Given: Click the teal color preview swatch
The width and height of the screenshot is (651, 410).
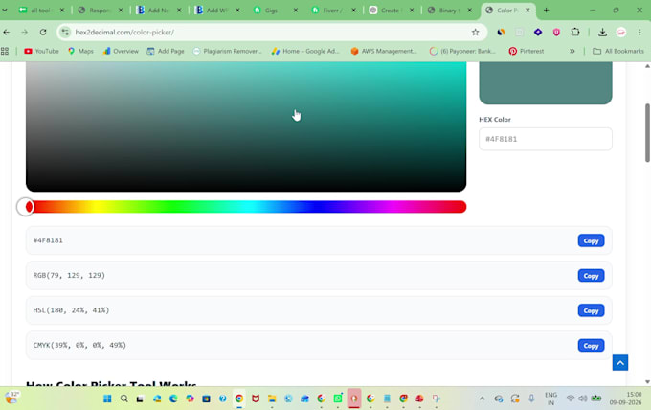Looking at the screenshot, I should tap(545, 82).
